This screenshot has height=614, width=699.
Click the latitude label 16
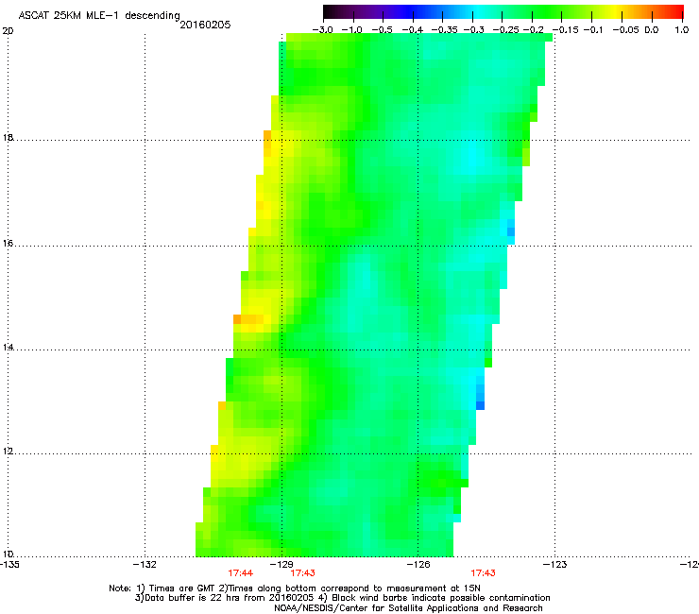[8, 244]
